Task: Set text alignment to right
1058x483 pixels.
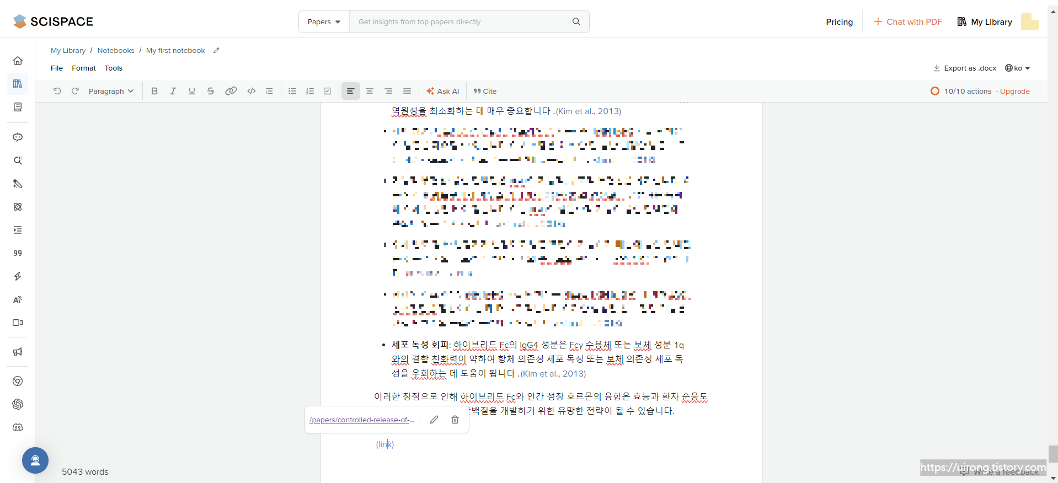Action: point(388,91)
